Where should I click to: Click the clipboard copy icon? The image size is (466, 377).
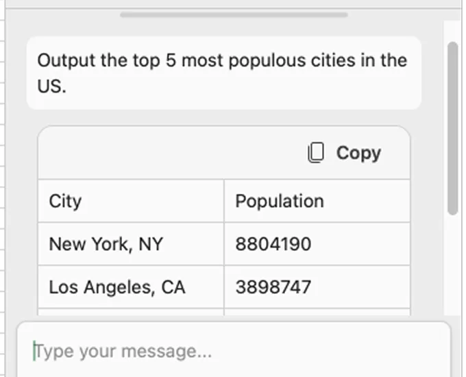[x=316, y=153]
